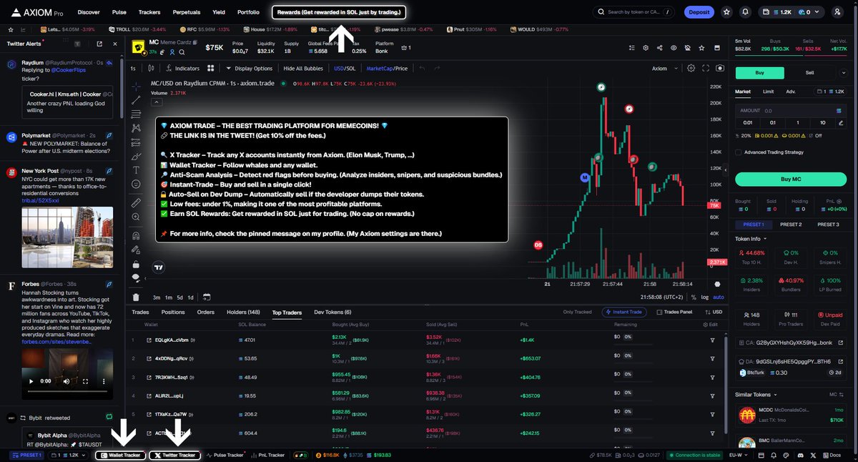
Task: Switch to Limit order type
Action: pyautogui.click(x=768, y=92)
